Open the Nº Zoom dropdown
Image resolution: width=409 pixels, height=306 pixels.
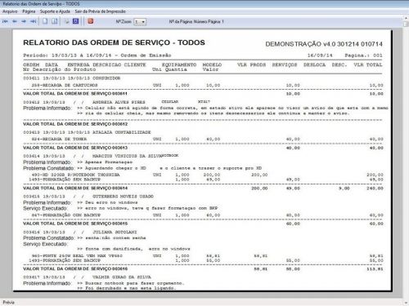coord(140,22)
